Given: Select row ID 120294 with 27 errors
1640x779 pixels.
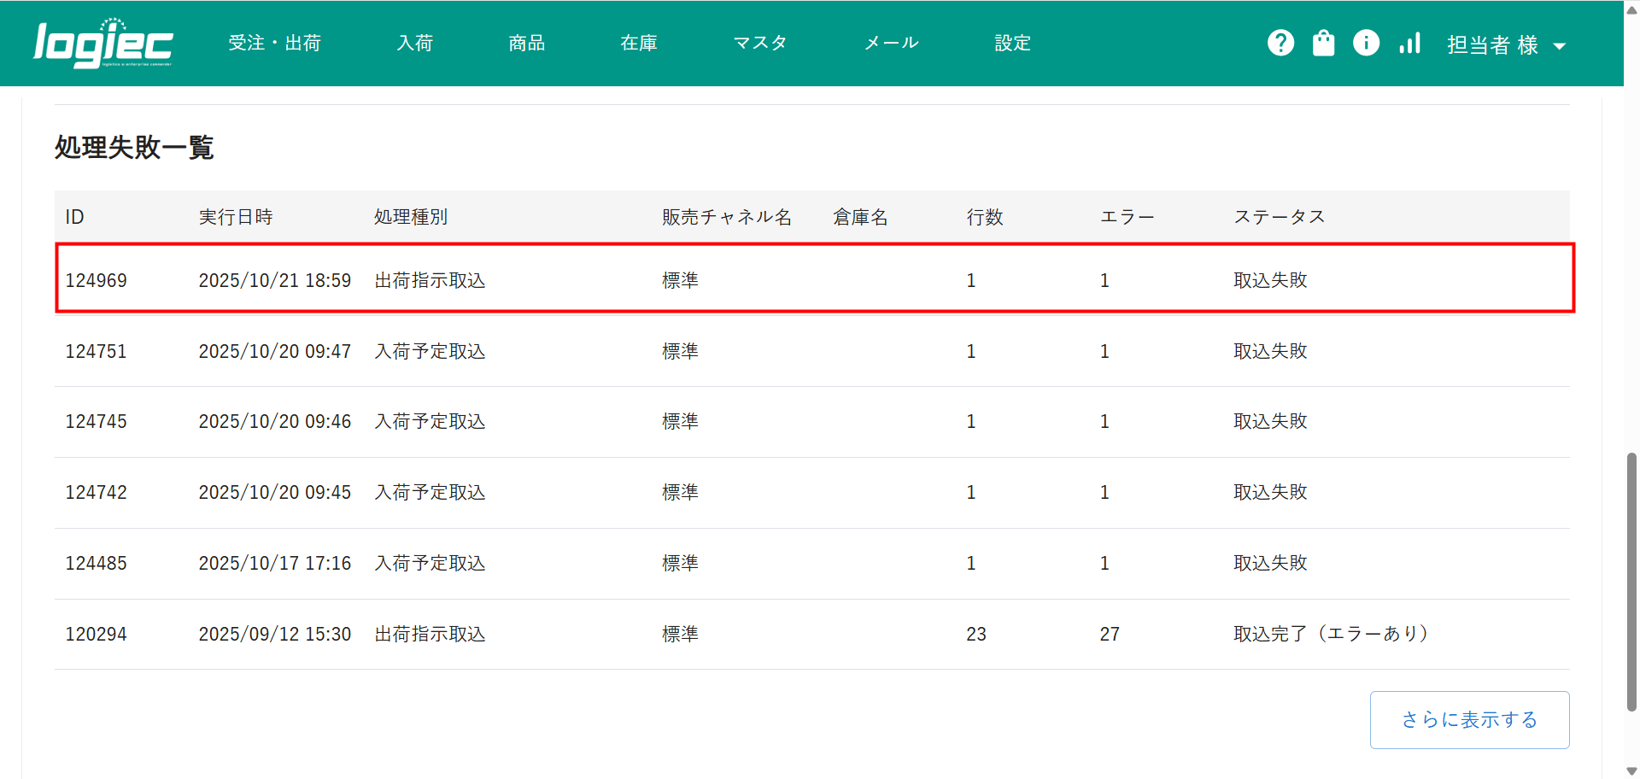Looking at the screenshot, I should pyautogui.click(x=96, y=634).
